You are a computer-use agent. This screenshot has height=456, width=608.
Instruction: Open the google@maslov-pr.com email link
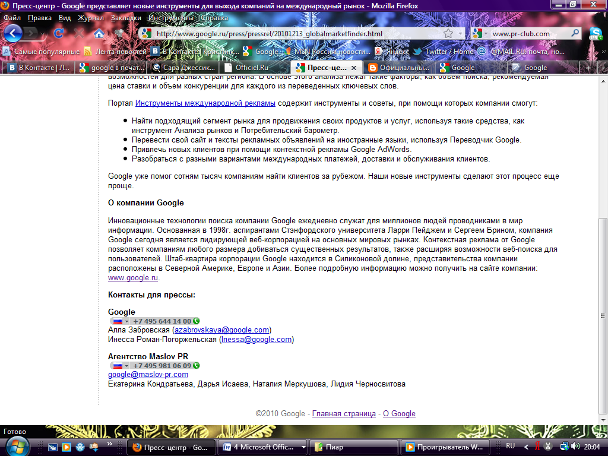(x=148, y=375)
